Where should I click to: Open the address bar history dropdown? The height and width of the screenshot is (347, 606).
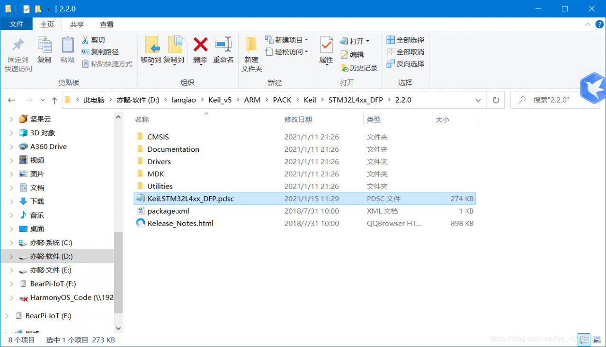tap(478, 100)
